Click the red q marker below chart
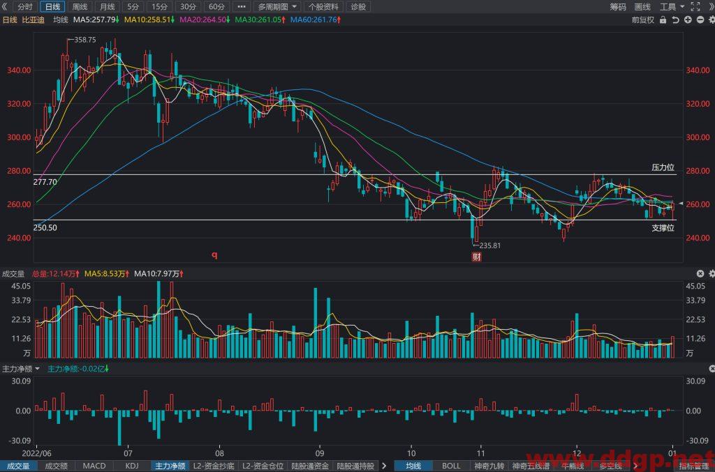This screenshot has height=472, width=715. 214,255
